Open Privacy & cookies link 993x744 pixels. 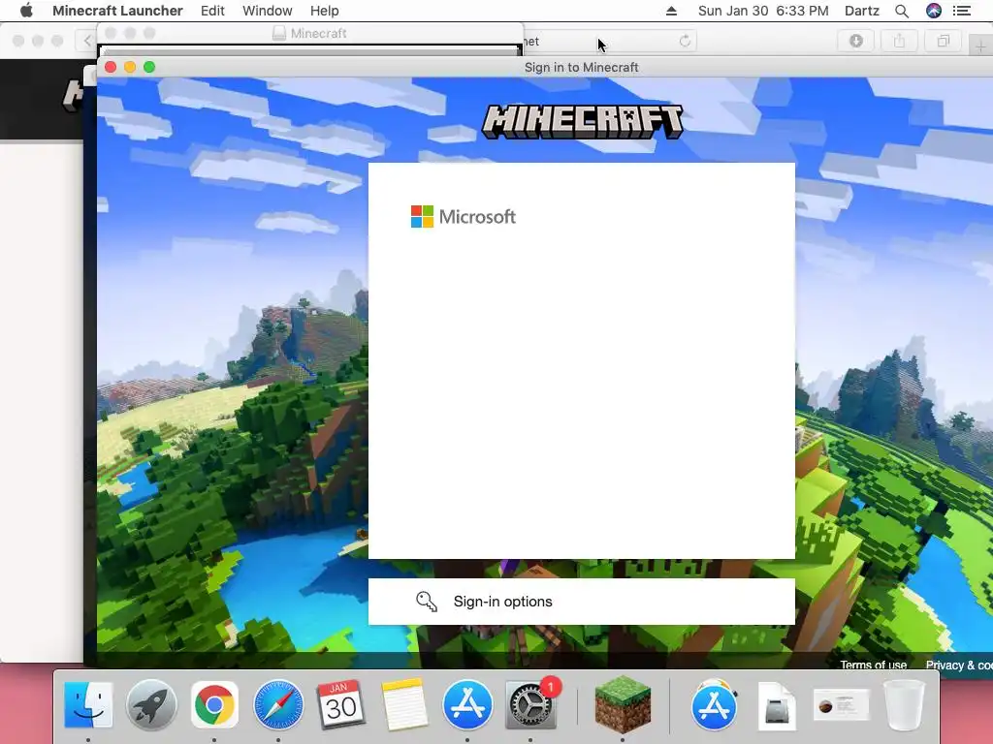(959, 665)
